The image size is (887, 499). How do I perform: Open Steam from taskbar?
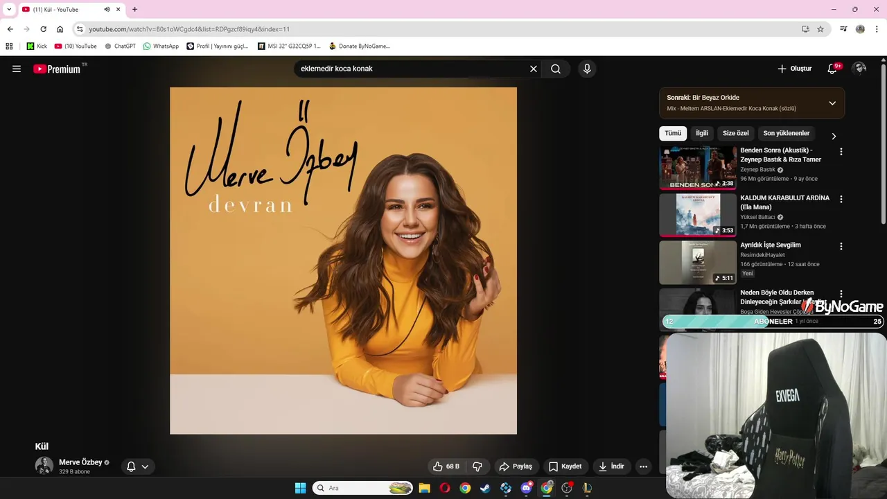click(x=485, y=488)
